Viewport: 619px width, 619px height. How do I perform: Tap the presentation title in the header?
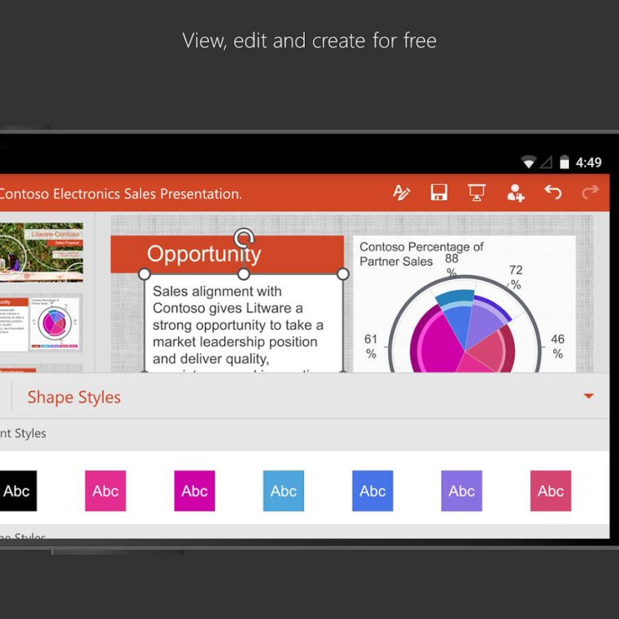120,194
